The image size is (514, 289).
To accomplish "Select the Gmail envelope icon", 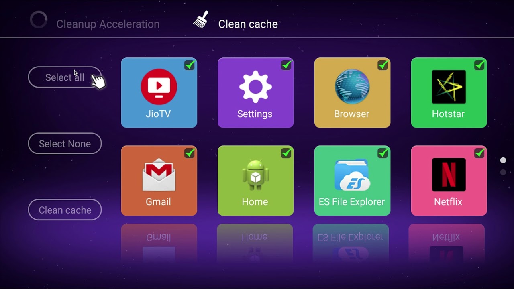I will tap(159, 175).
